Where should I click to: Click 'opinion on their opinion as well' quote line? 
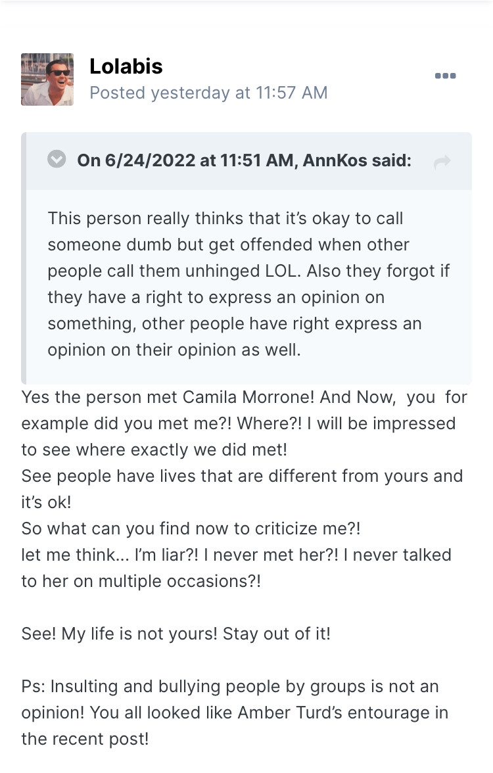pos(174,350)
